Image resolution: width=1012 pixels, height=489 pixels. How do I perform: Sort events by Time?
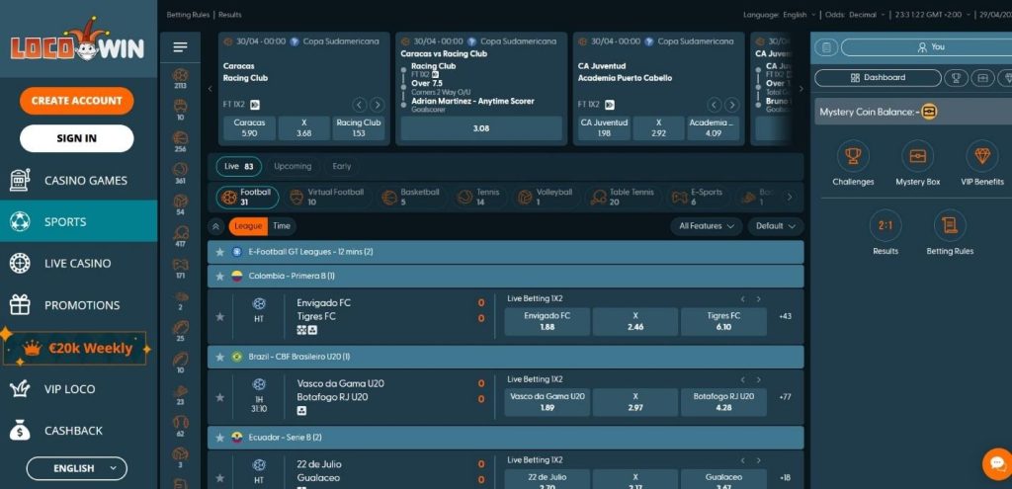pos(282,226)
